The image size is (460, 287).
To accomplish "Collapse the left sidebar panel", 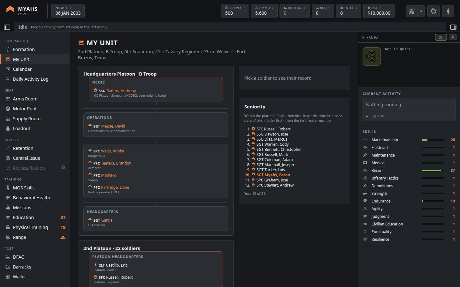I will pyautogui.click(x=7, y=27).
